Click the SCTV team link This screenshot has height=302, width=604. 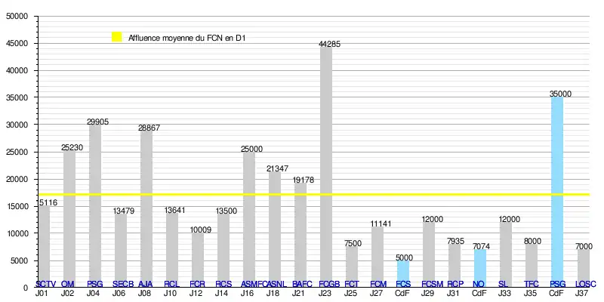coord(45,284)
